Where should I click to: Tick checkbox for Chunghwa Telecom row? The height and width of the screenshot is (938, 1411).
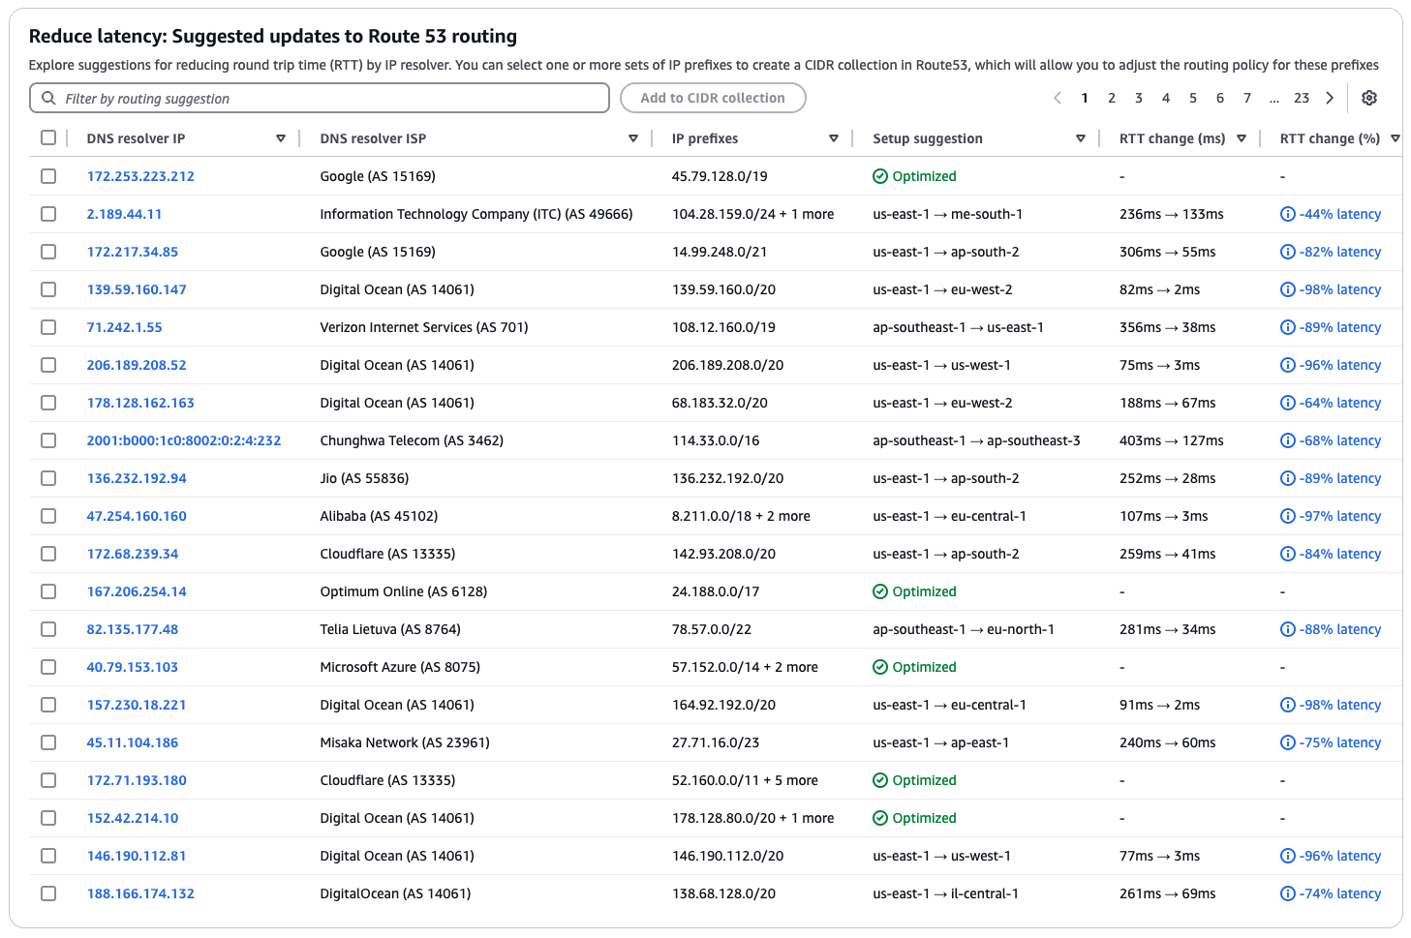coord(48,440)
